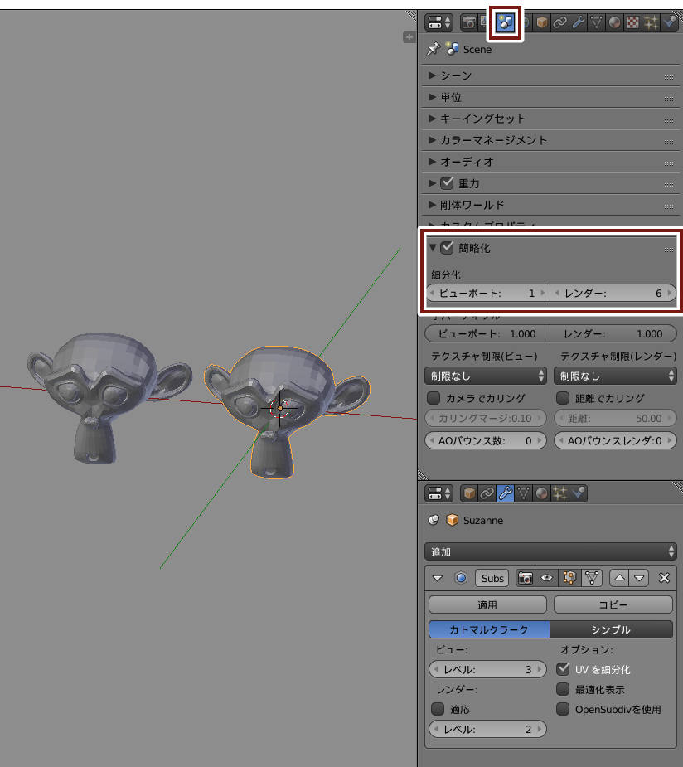Viewport: 683px width, 767px height.
Task: Uncheck UV を細分化 option
Action: (563, 668)
